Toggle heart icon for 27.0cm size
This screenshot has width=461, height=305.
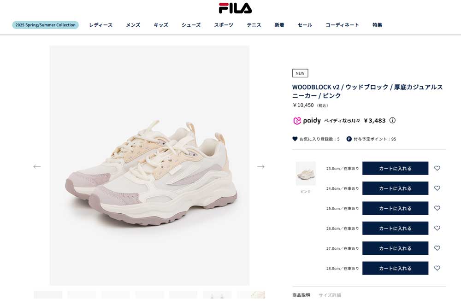(437, 248)
